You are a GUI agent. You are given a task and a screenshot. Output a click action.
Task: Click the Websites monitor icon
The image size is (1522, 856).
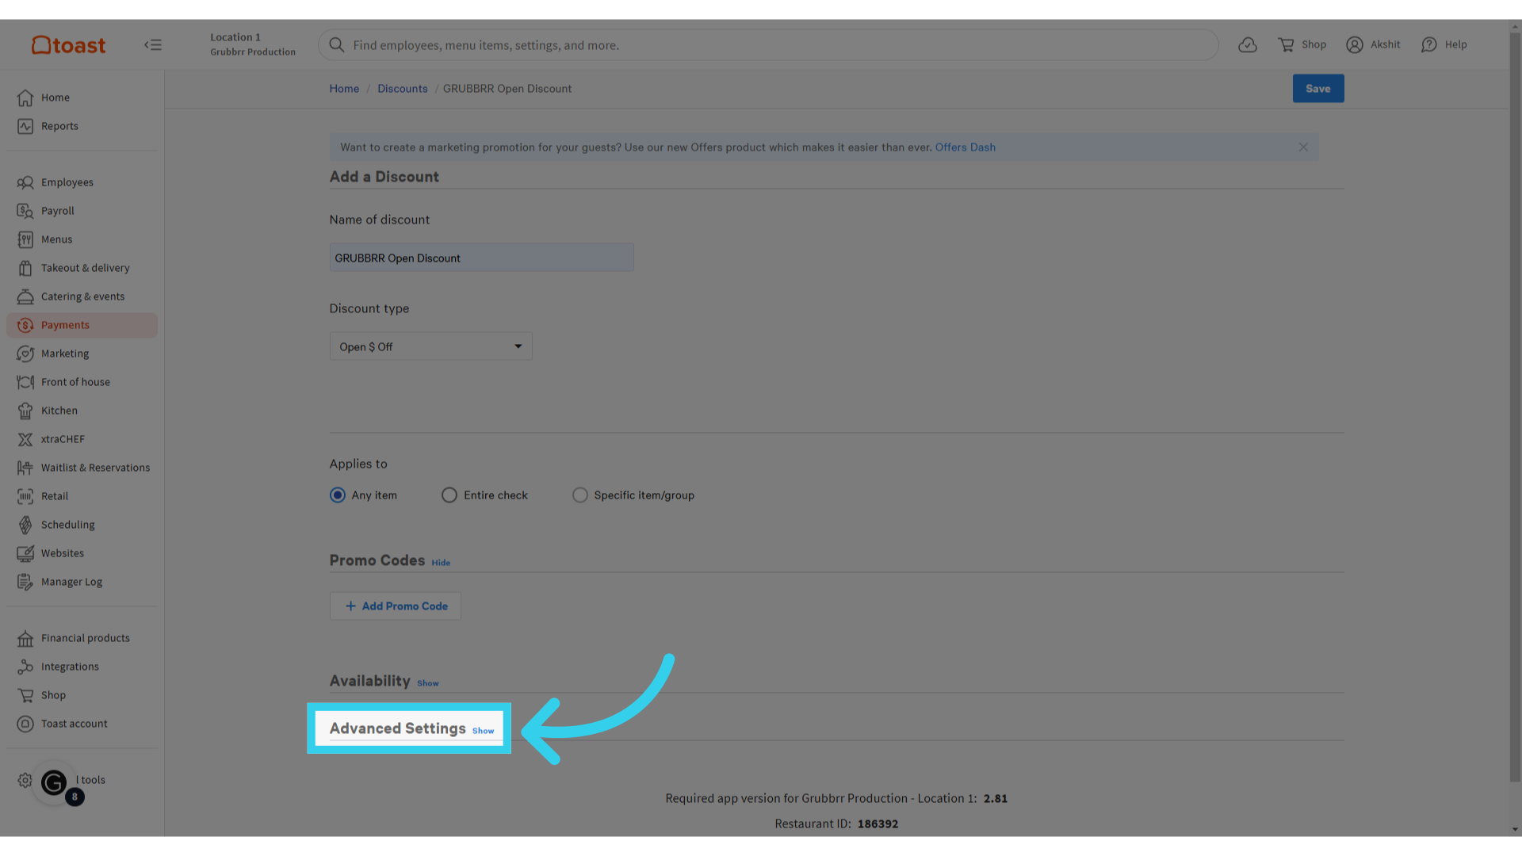pos(25,553)
